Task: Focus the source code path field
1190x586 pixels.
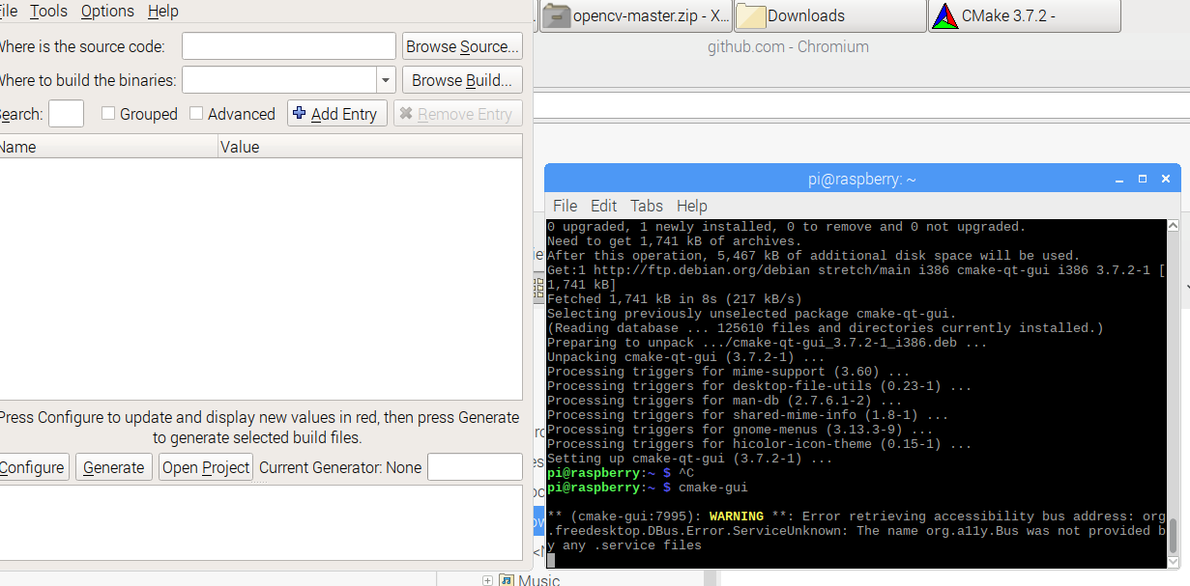Action: coord(289,46)
